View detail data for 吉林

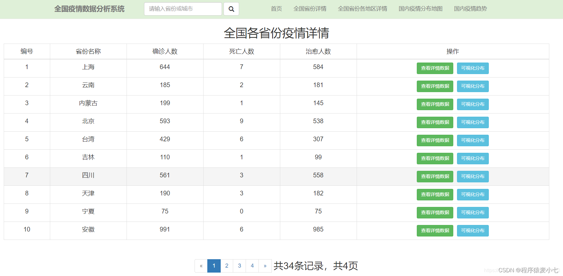(x=435, y=159)
